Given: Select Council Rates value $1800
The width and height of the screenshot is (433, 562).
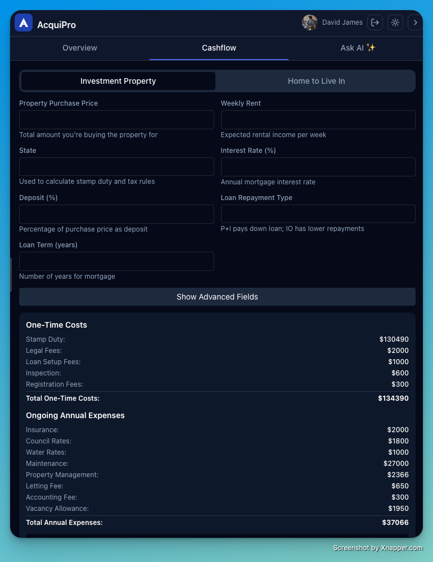Looking at the screenshot, I should pos(398,441).
